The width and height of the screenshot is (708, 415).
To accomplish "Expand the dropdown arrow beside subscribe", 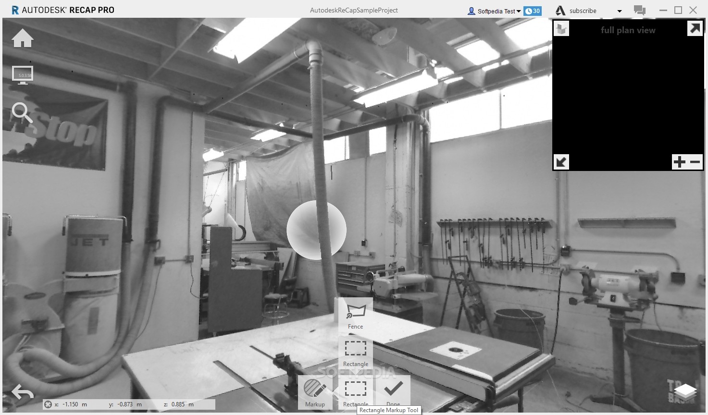I will (620, 11).
